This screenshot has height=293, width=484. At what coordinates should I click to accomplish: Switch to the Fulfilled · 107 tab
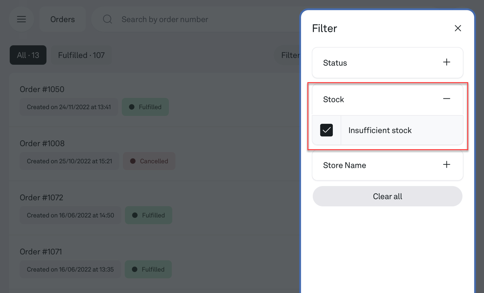(x=81, y=55)
